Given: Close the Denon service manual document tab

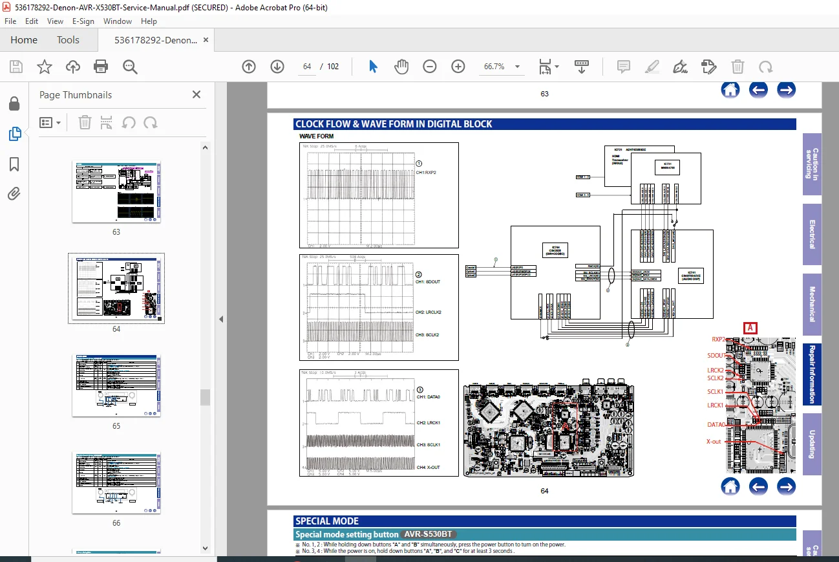Looking at the screenshot, I should point(206,40).
